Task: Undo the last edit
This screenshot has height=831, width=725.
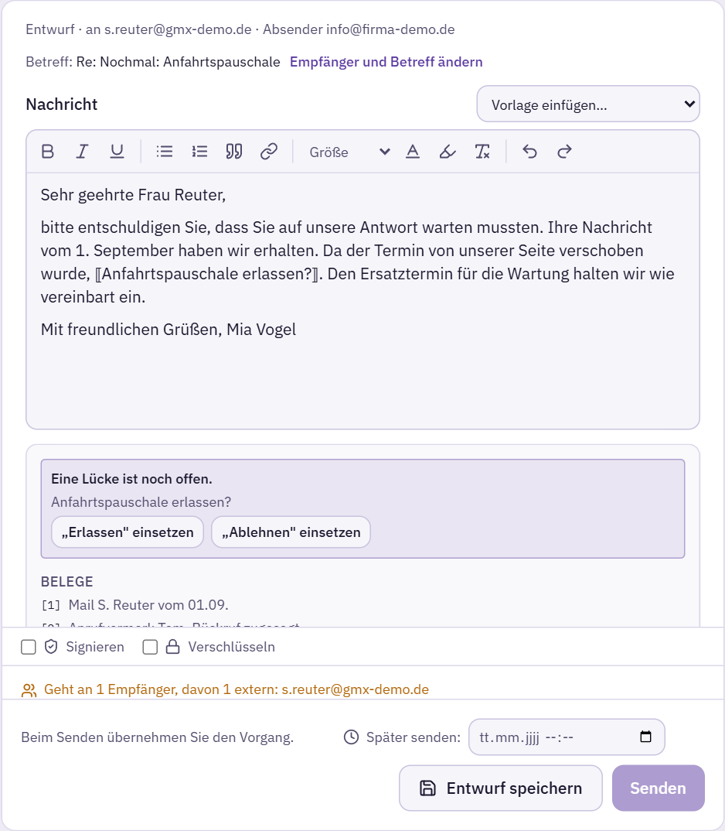Action: [529, 152]
